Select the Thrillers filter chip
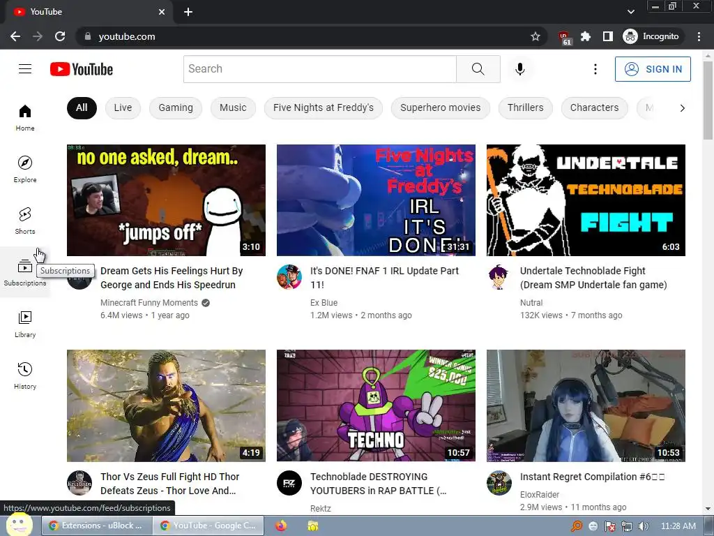Viewport: 714px width, 536px height. [526, 108]
